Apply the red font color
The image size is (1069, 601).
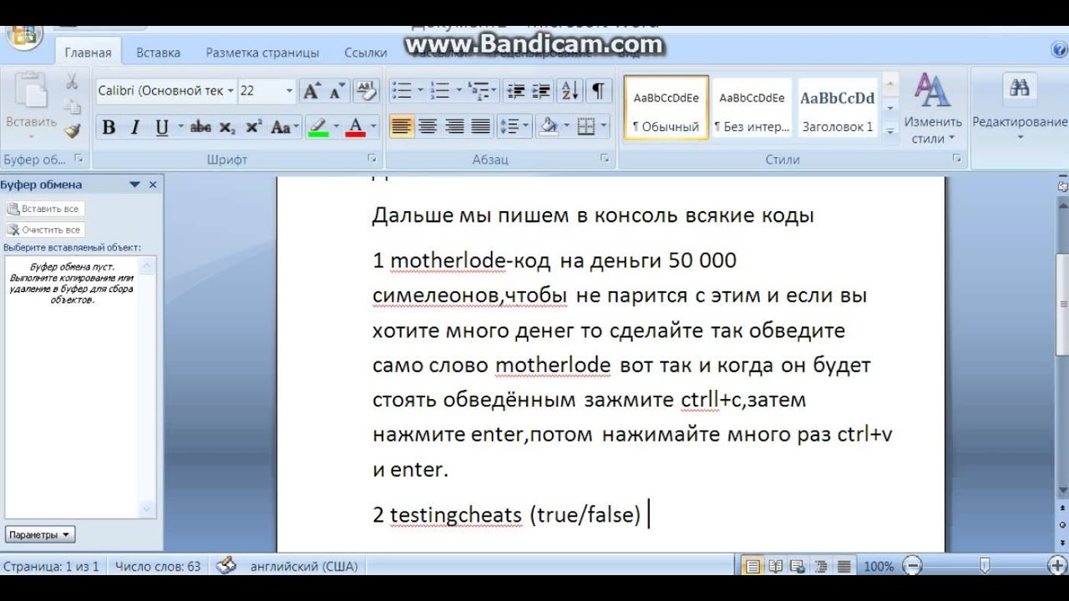point(356,128)
